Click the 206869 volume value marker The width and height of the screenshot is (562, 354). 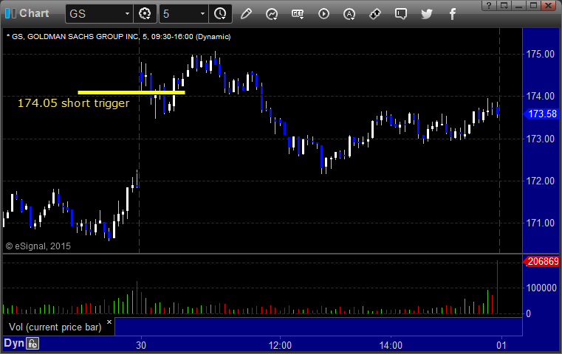tap(541, 261)
